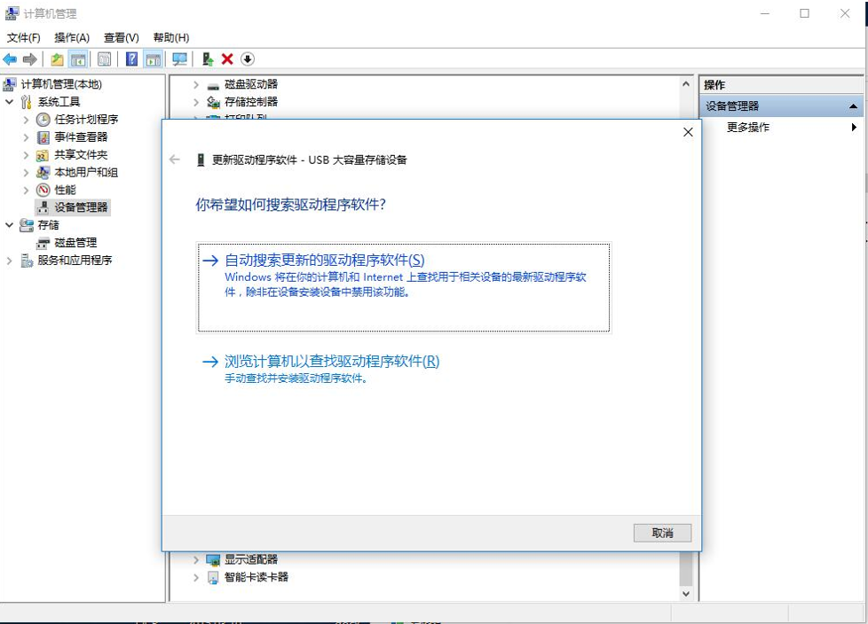Open the 操作(A) menu
This screenshot has width=868, height=624.
[x=72, y=37]
